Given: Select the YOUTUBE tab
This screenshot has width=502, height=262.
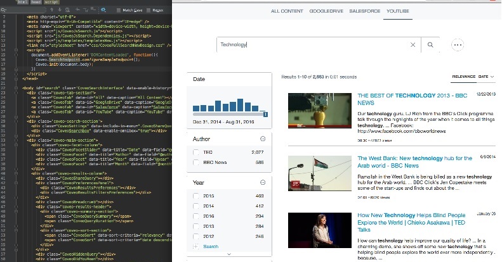Looking at the screenshot, I should pos(398,11).
